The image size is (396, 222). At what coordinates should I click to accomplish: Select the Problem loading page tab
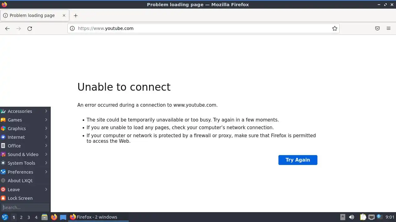34,15
